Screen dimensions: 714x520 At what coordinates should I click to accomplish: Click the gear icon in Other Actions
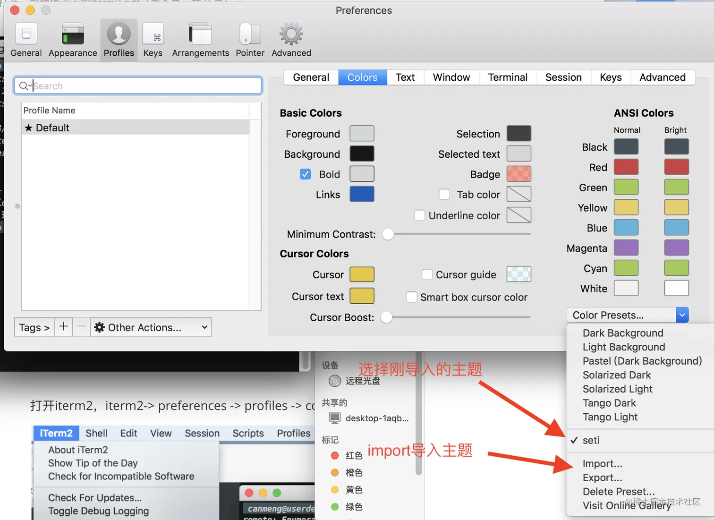pyautogui.click(x=99, y=327)
